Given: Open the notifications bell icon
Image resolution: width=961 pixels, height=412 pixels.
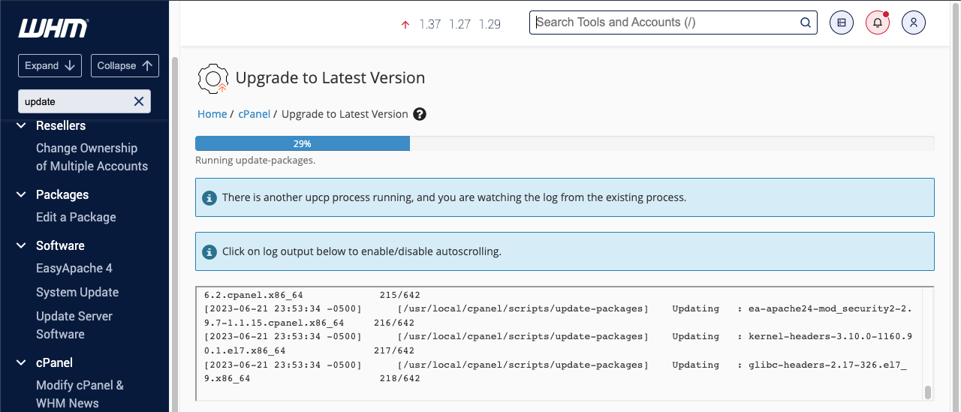Looking at the screenshot, I should pyautogui.click(x=877, y=23).
